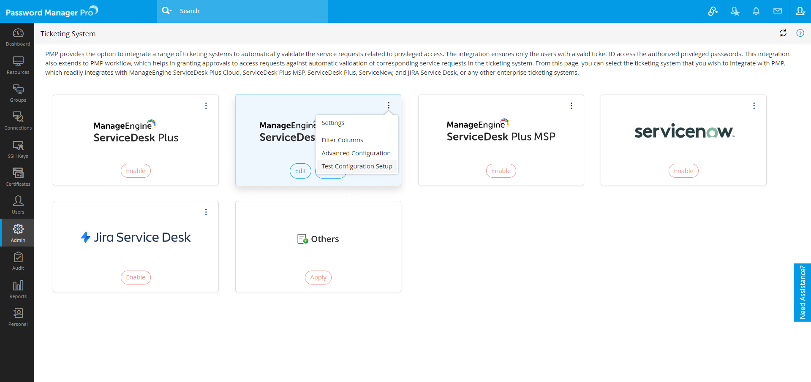Open SSH Keys section

(x=18, y=149)
